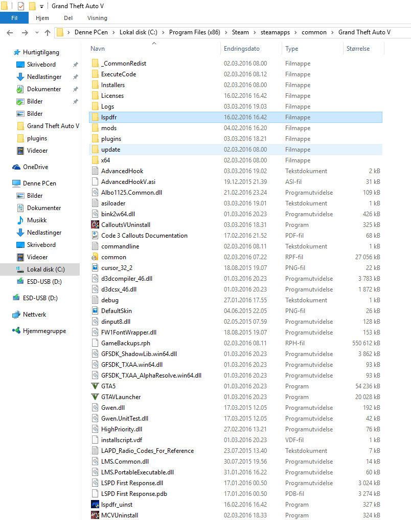Screen dimensions: 411x520
Task: Click the CalloutsVUninstall program icon
Action: click(95, 225)
